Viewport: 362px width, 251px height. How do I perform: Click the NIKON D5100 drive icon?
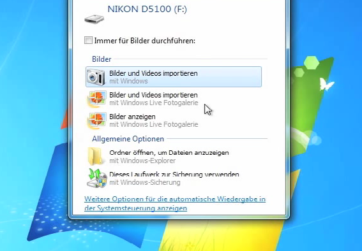[94, 19]
